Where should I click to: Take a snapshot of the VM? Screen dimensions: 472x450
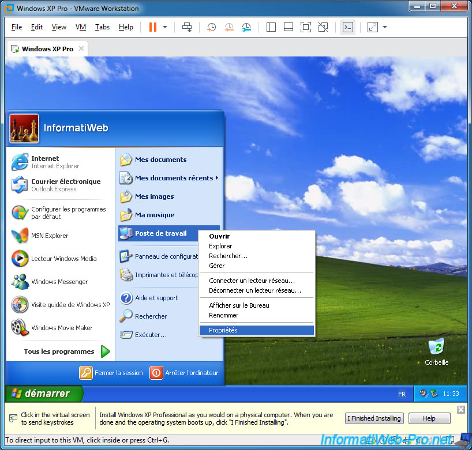point(211,27)
